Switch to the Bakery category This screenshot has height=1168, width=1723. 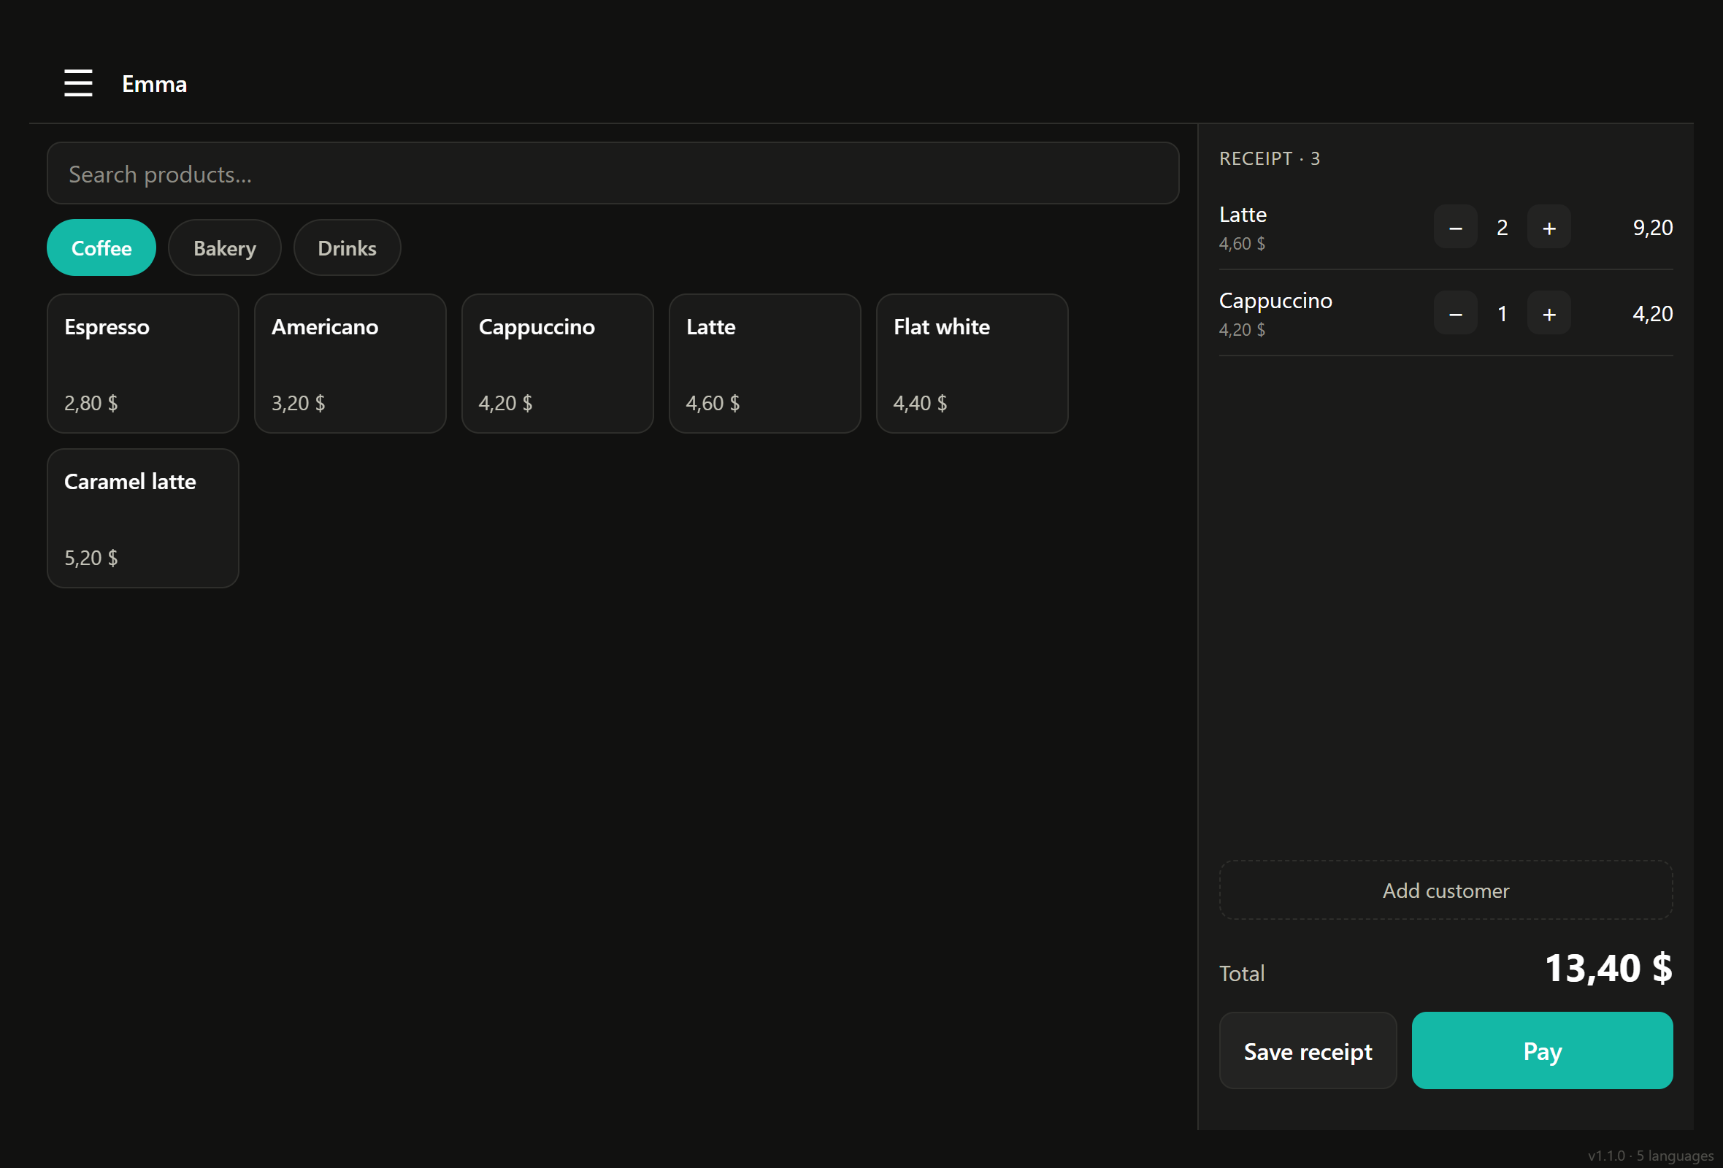(x=225, y=247)
